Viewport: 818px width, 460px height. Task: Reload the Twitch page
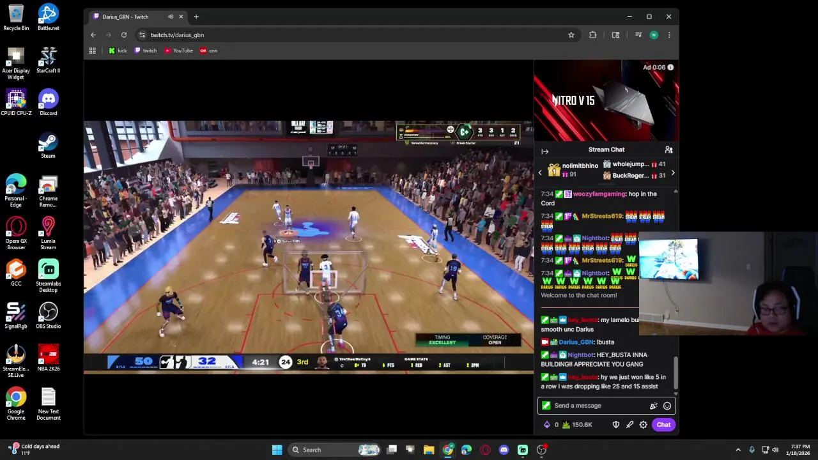(124, 35)
